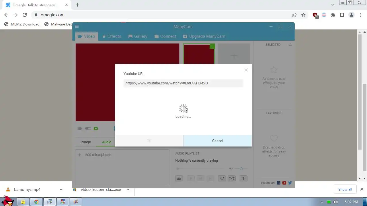Open bamomys.mp4 download
This screenshot has height=206, width=367.
tap(27, 189)
